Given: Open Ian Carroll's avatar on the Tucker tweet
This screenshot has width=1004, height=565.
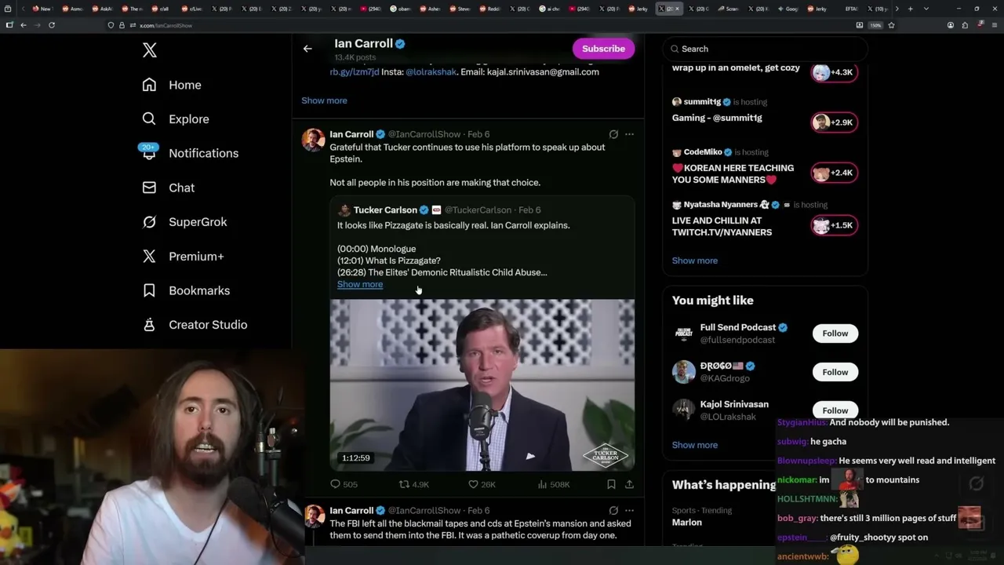Looking at the screenshot, I should [x=314, y=140].
